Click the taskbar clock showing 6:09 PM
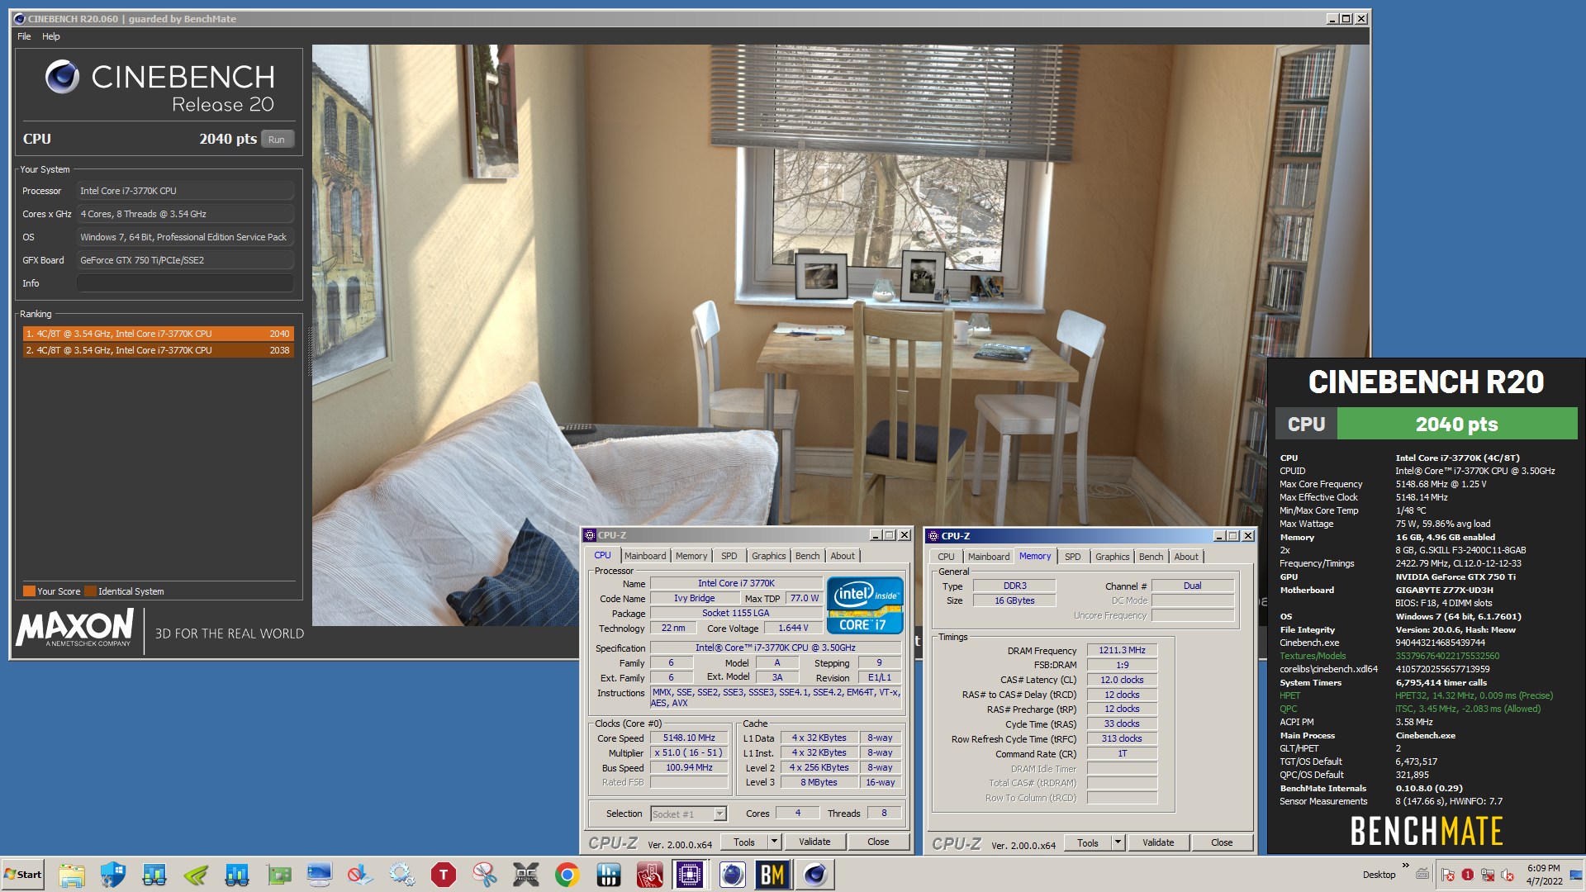This screenshot has width=1586, height=892. coord(1544,875)
